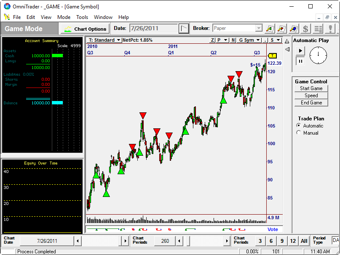Set chart periods to 12 months
This screenshot has width=340, height=255.
pyautogui.click(x=293, y=241)
